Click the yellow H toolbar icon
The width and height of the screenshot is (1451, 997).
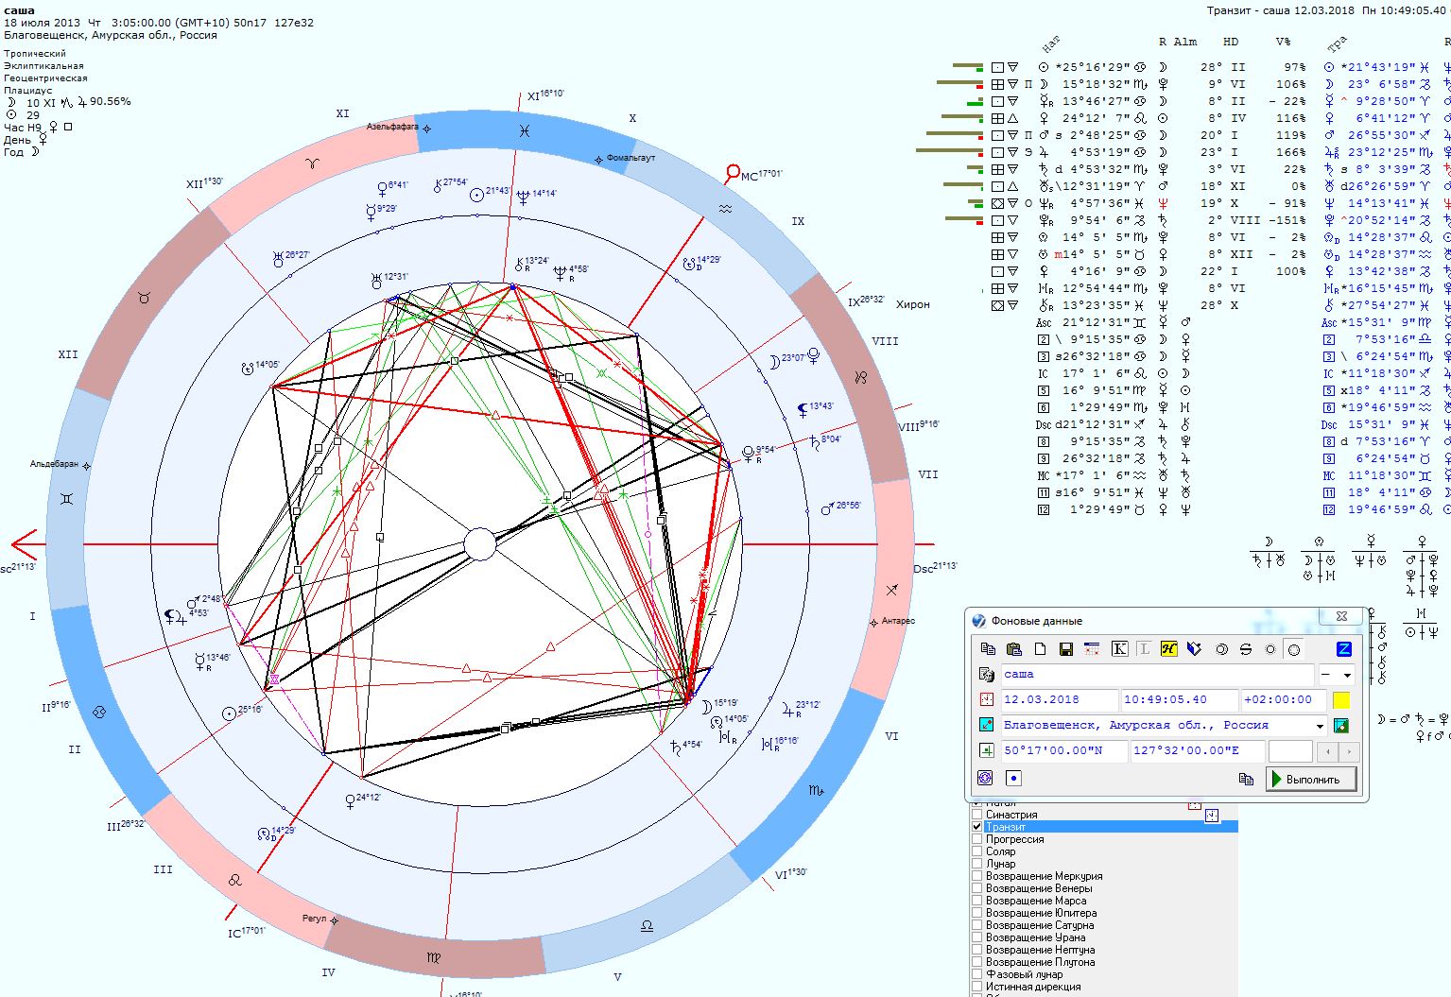(x=1168, y=649)
